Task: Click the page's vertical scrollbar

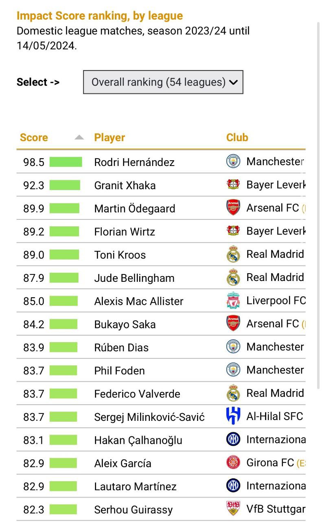Action: point(318,204)
